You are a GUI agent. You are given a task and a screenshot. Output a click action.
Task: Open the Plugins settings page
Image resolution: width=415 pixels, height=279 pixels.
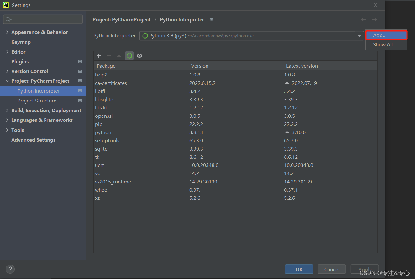tap(20, 61)
